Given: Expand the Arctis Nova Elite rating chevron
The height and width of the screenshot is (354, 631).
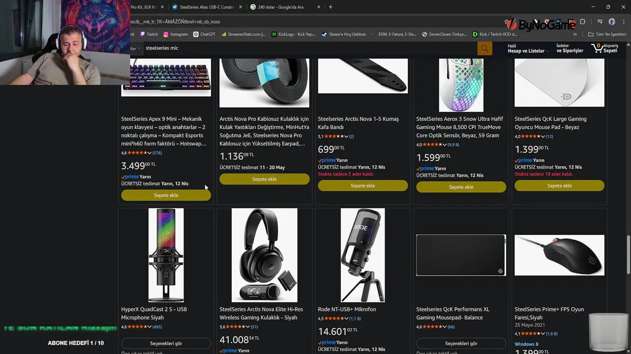Looking at the screenshot, I should tap(248, 327).
